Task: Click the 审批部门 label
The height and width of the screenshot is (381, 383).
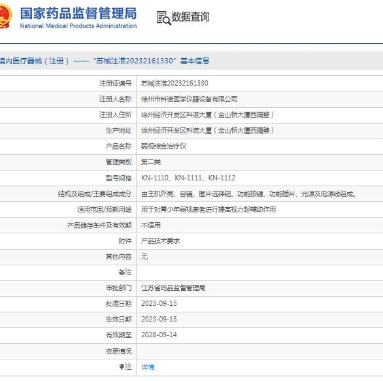Action: pos(118,288)
